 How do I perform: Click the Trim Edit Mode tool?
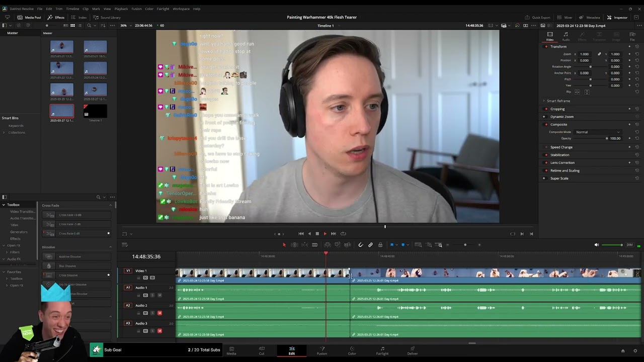point(294,245)
